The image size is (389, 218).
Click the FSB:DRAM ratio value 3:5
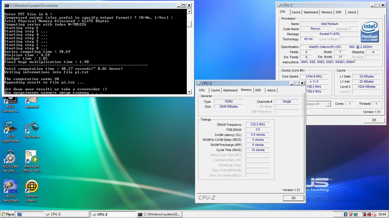(258, 129)
